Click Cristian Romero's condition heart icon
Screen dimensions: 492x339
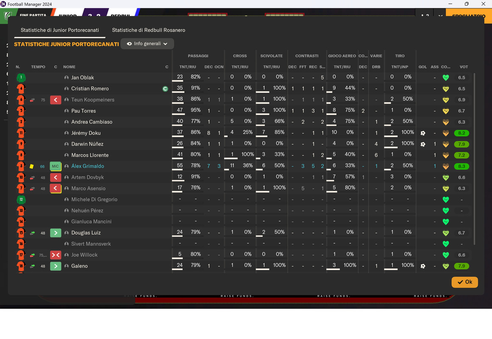445,89
